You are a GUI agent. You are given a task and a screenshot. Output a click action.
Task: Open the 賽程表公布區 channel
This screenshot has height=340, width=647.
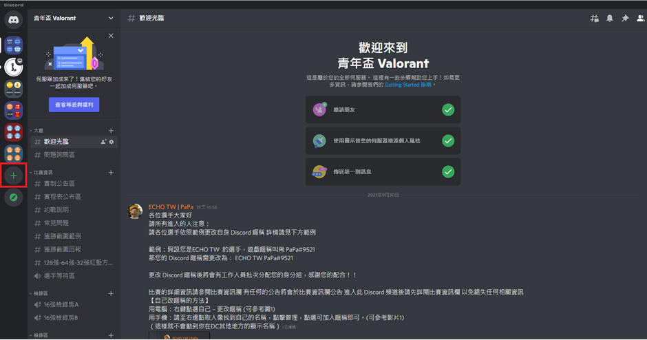point(74,197)
